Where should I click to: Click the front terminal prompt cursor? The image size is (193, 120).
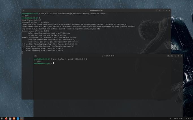(x=53, y=63)
